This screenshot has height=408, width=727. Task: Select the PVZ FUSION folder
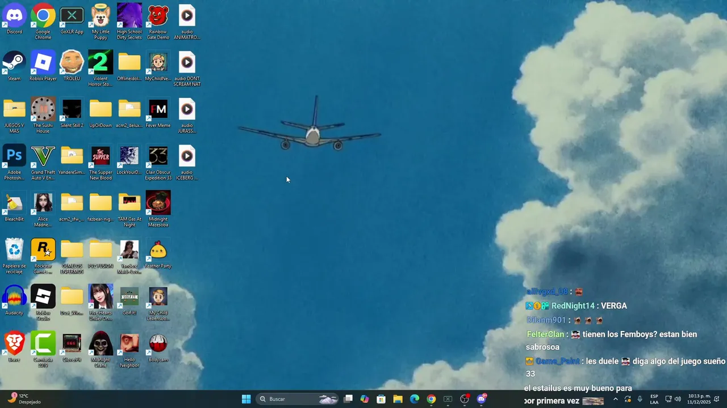(101, 254)
